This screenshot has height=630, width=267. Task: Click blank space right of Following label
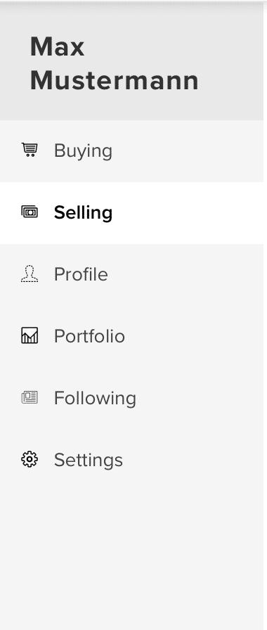[200, 399]
